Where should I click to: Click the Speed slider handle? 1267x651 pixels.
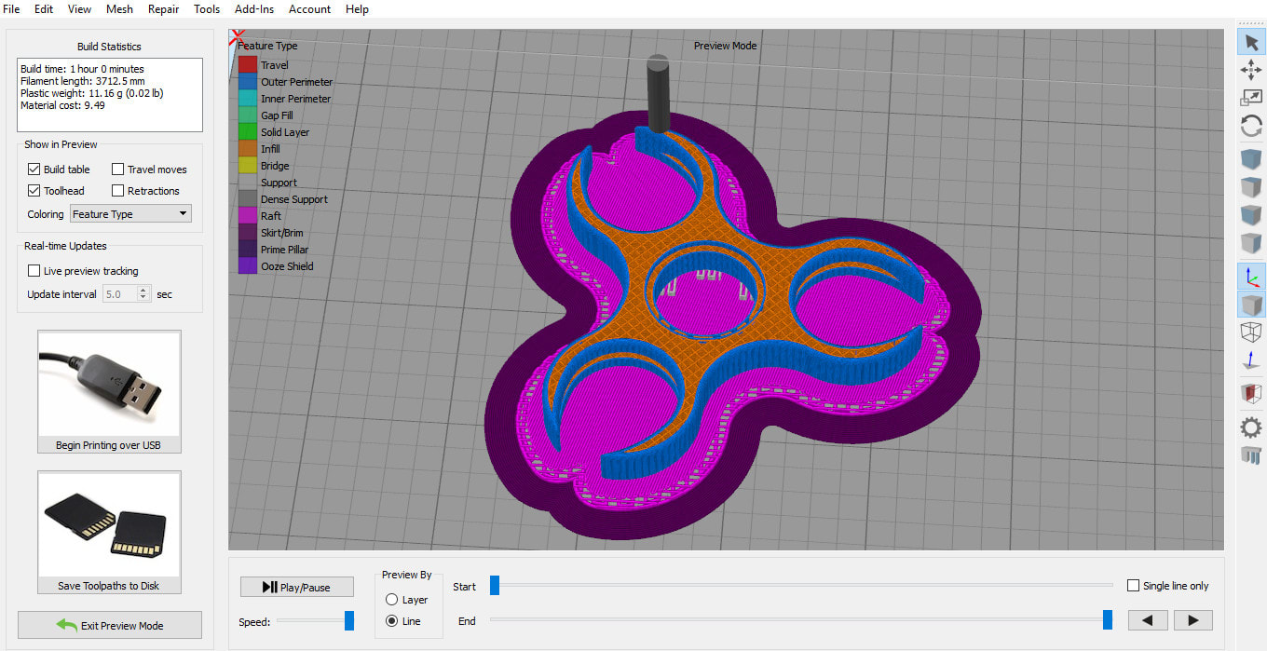pos(349,620)
